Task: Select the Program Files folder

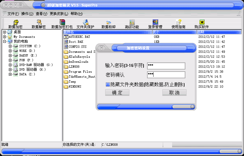Action: coord(78,72)
